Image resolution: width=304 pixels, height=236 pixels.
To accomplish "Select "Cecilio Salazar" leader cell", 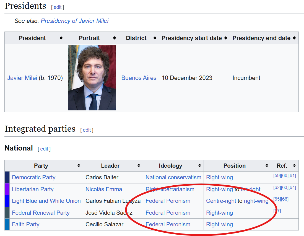I will 113,224.
